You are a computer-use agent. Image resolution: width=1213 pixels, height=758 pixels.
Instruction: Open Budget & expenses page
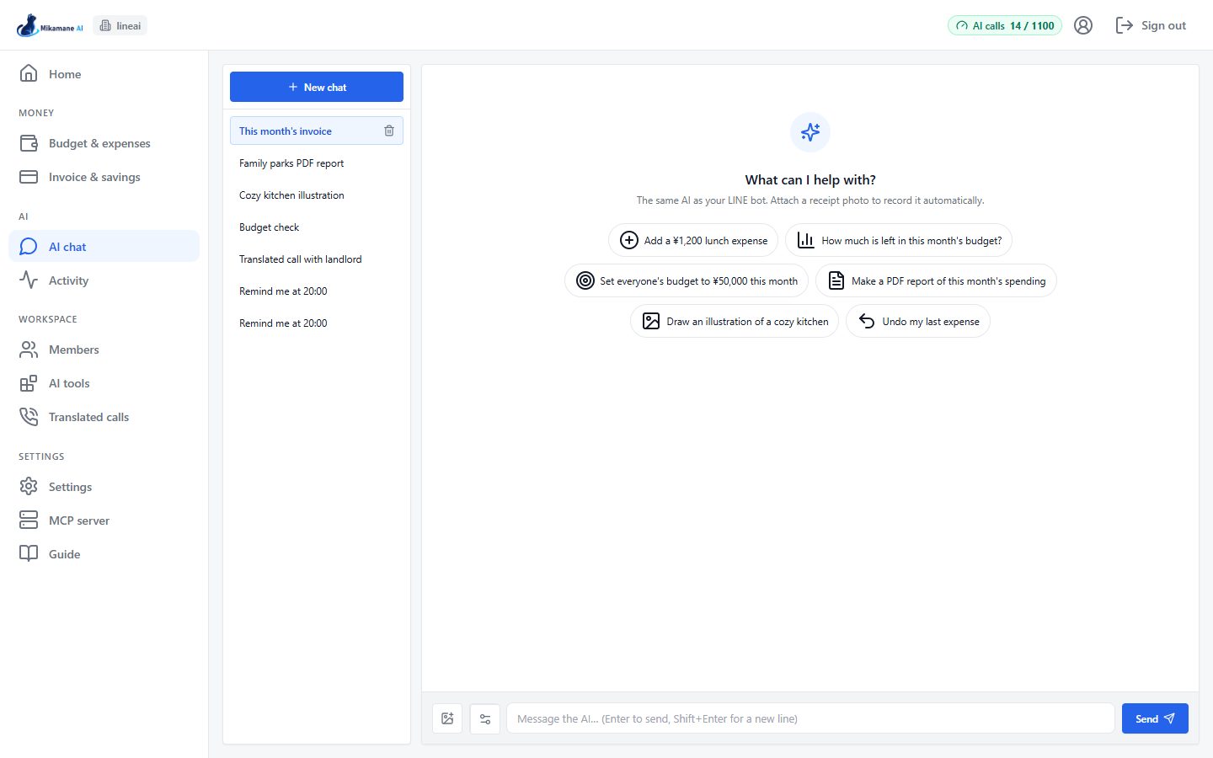click(x=104, y=143)
